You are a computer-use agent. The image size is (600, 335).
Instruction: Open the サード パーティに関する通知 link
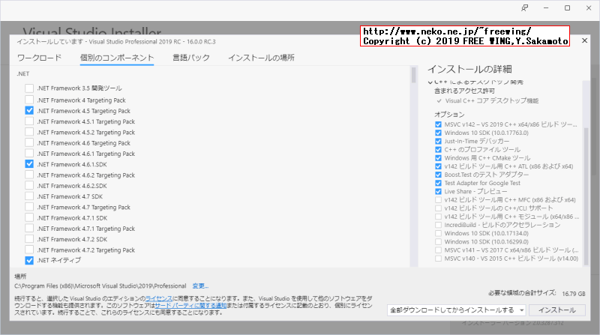(191, 306)
